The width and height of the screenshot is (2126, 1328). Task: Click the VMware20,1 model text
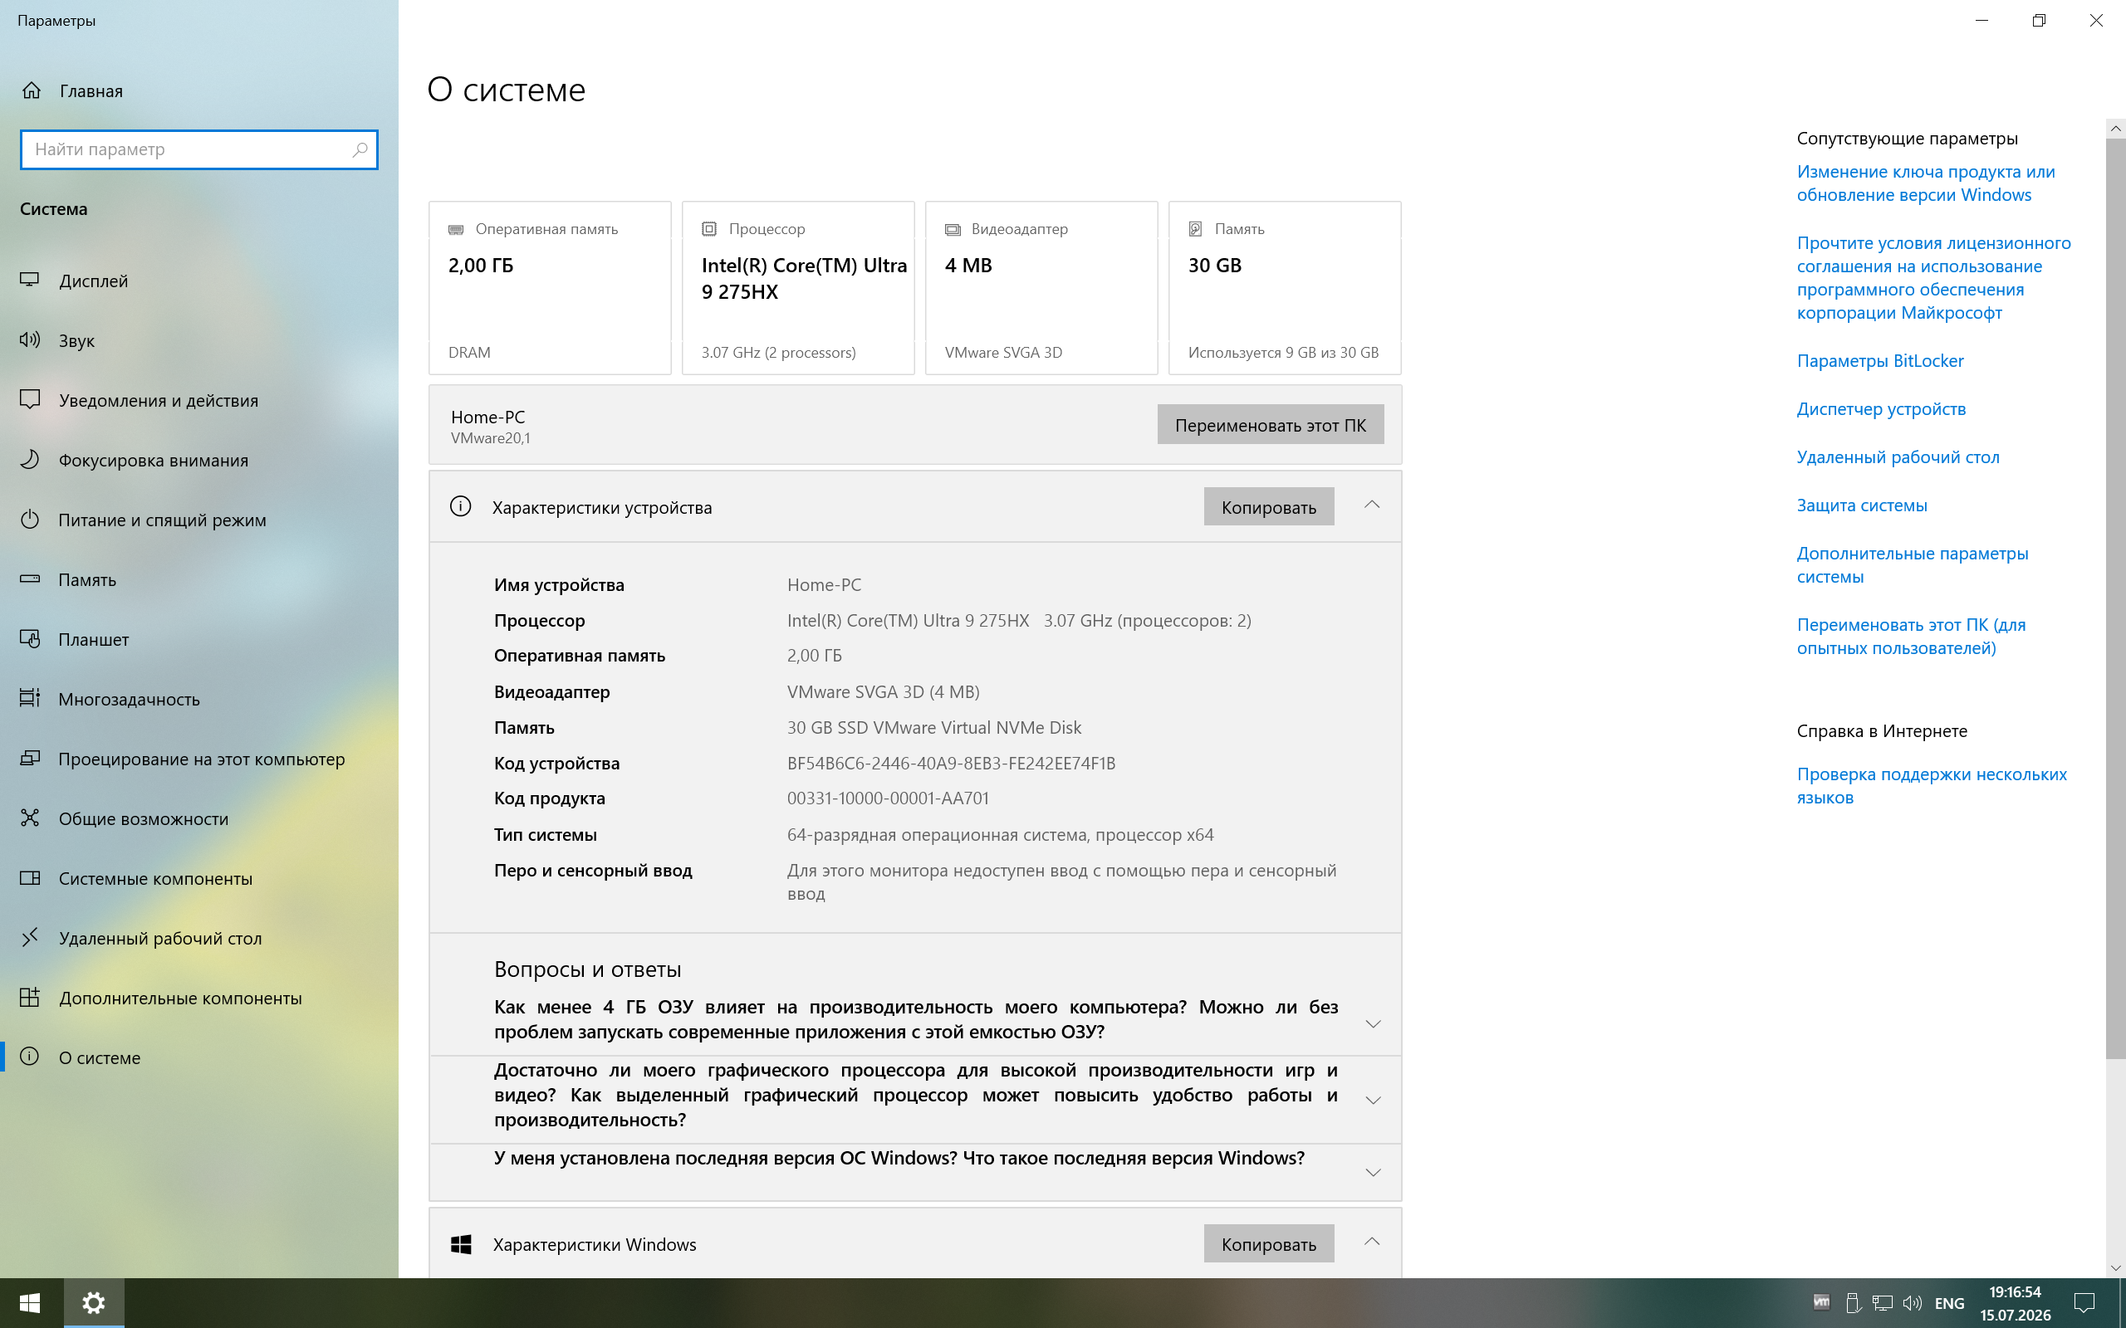(490, 438)
